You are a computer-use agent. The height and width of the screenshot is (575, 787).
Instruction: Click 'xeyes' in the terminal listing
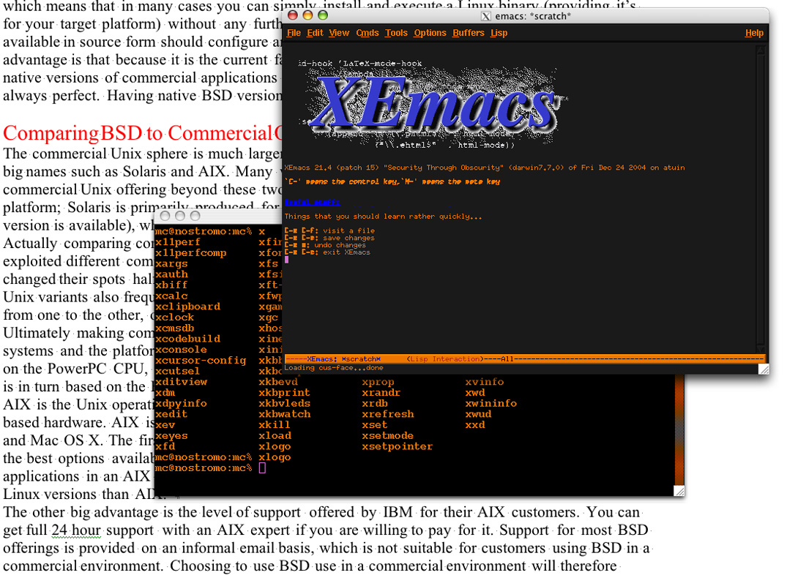tap(171, 435)
